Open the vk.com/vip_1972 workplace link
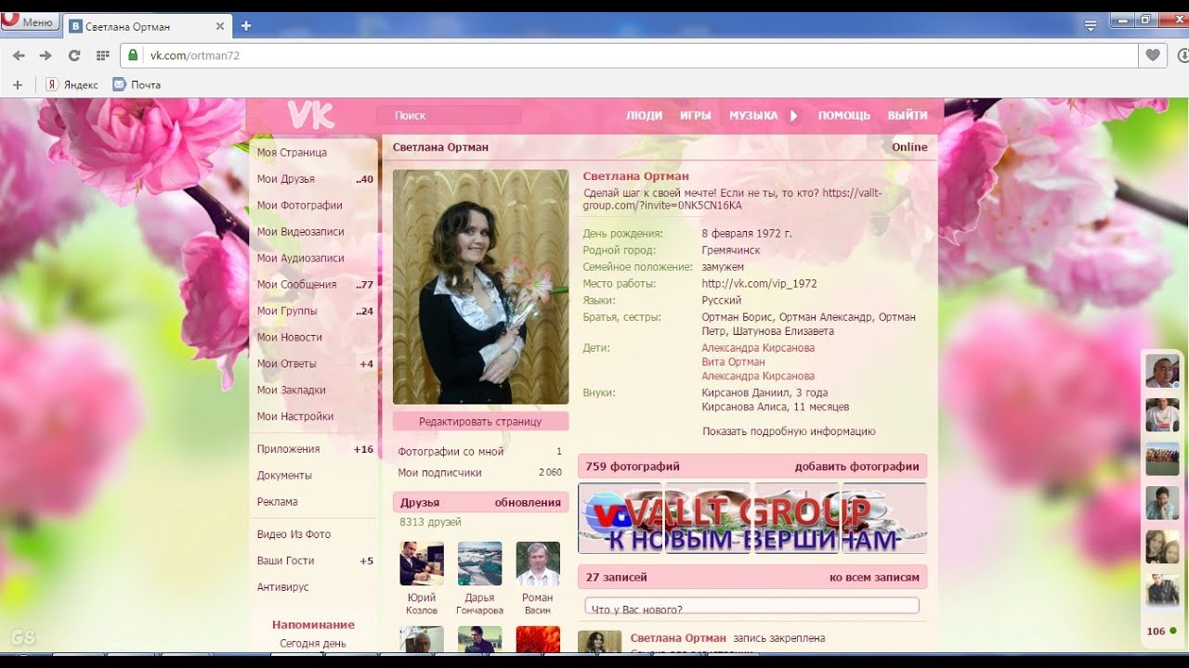The height and width of the screenshot is (668, 1189). [759, 284]
